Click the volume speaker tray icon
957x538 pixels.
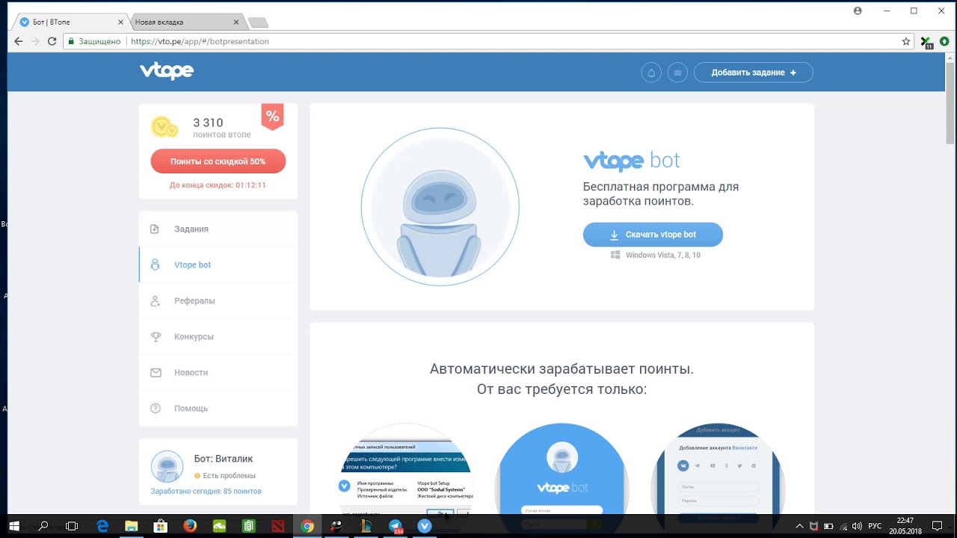tap(857, 526)
